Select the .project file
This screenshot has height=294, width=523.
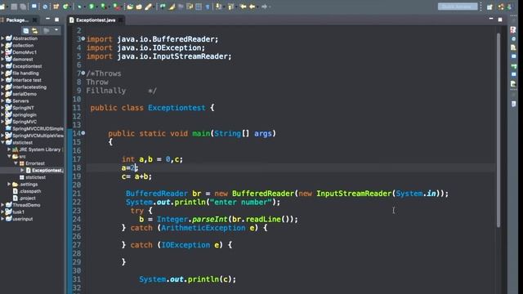27,198
